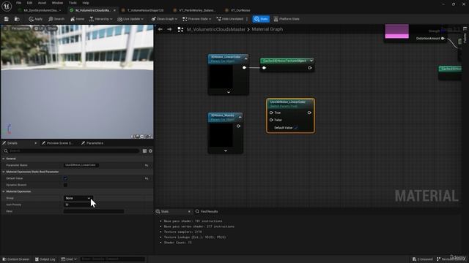The image size is (469, 263).
Task: Open the Help menu
Action: pyautogui.click(x=86, y=3)
